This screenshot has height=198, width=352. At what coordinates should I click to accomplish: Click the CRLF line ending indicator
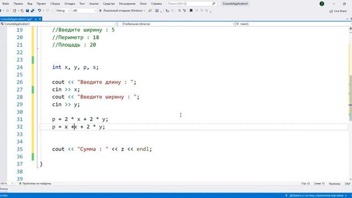click(348, 184)
